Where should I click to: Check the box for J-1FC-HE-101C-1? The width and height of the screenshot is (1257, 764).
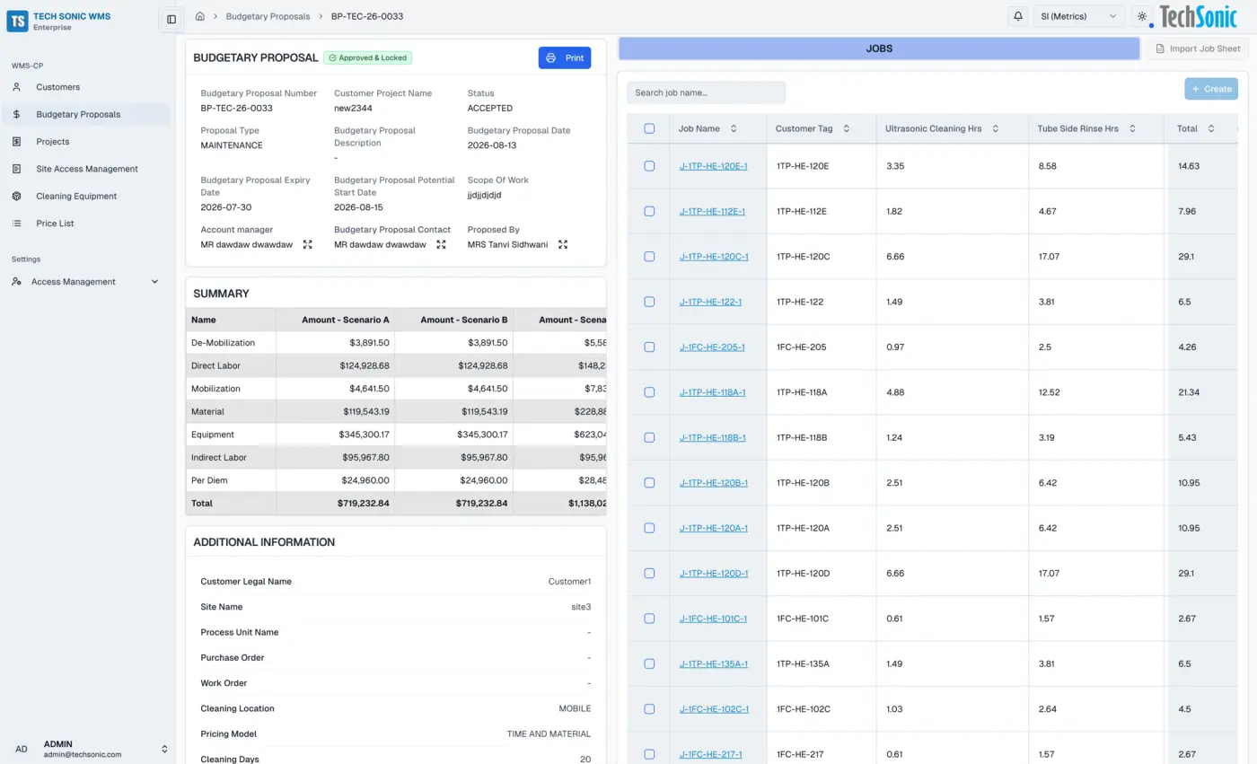pyautogui.click(x=650, y=619)
